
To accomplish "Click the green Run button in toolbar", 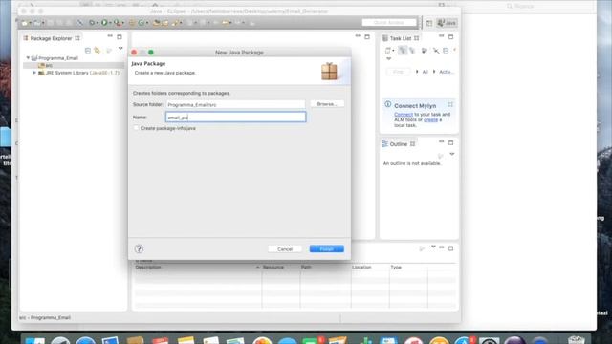I will coord(104,23).
